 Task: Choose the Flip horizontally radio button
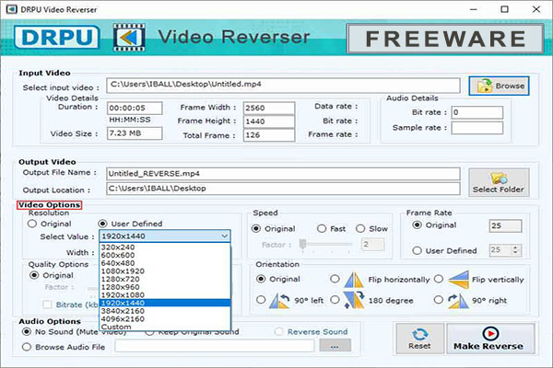click(x=335, y=279)
